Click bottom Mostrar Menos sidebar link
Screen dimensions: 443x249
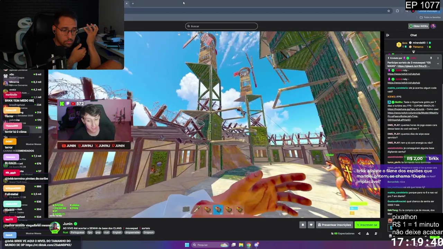33,233
